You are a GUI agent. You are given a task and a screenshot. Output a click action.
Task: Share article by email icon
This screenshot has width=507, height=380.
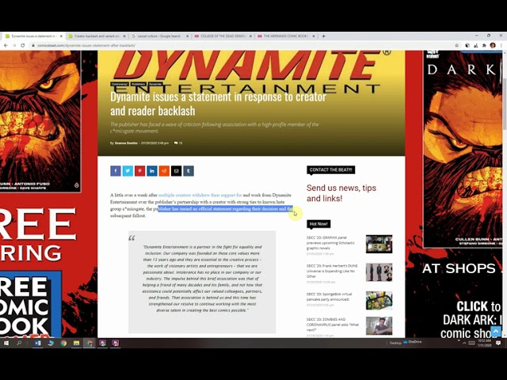[x=176, y=171]
